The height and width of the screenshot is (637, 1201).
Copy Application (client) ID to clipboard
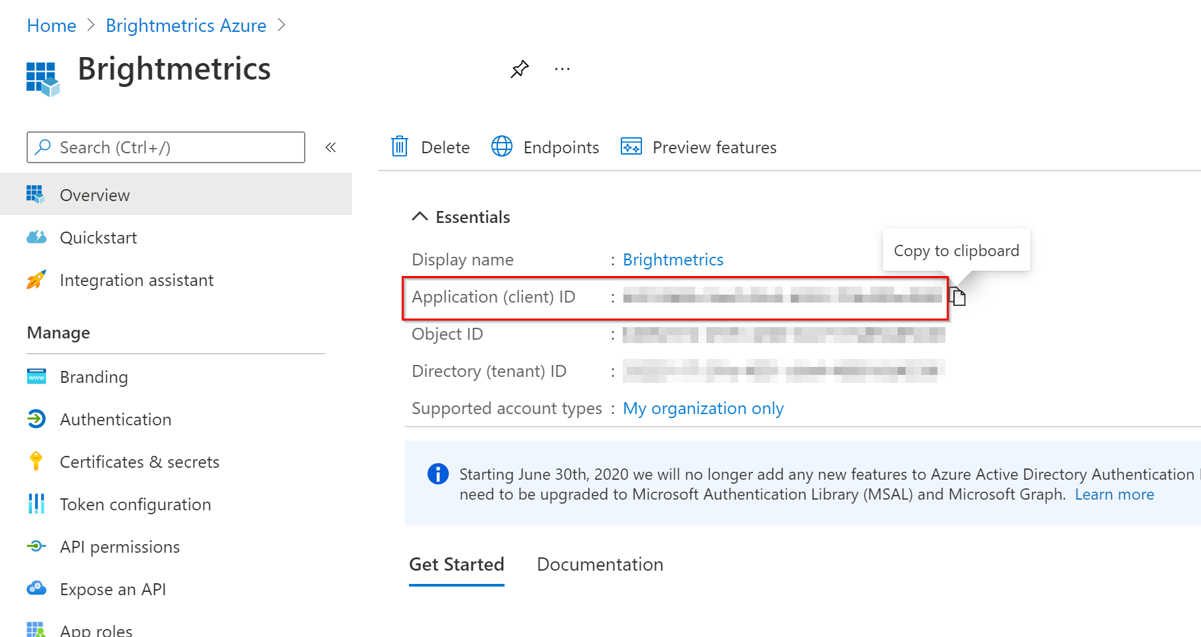click(958, 297)
